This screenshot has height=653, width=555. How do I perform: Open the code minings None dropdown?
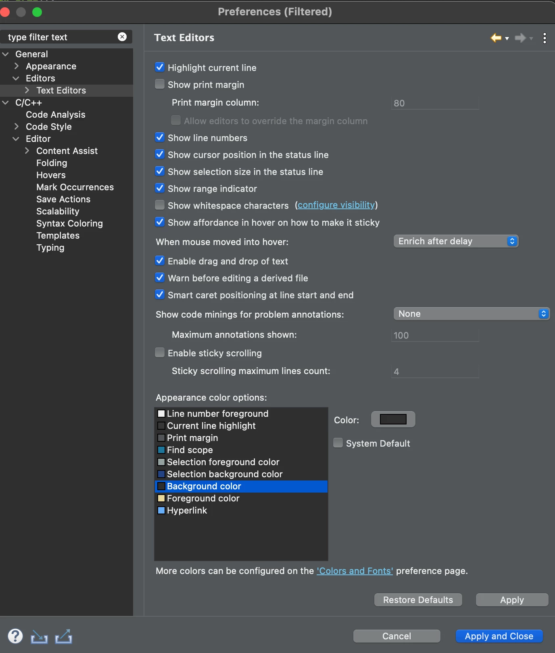[x=472, y=314]
